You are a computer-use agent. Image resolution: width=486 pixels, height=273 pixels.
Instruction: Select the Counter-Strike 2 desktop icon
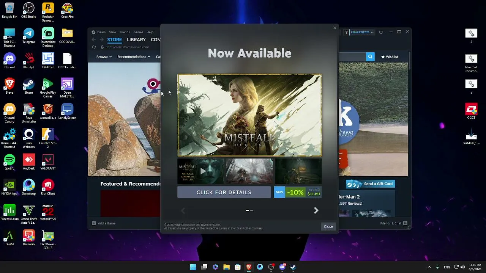tap(48, 139)
